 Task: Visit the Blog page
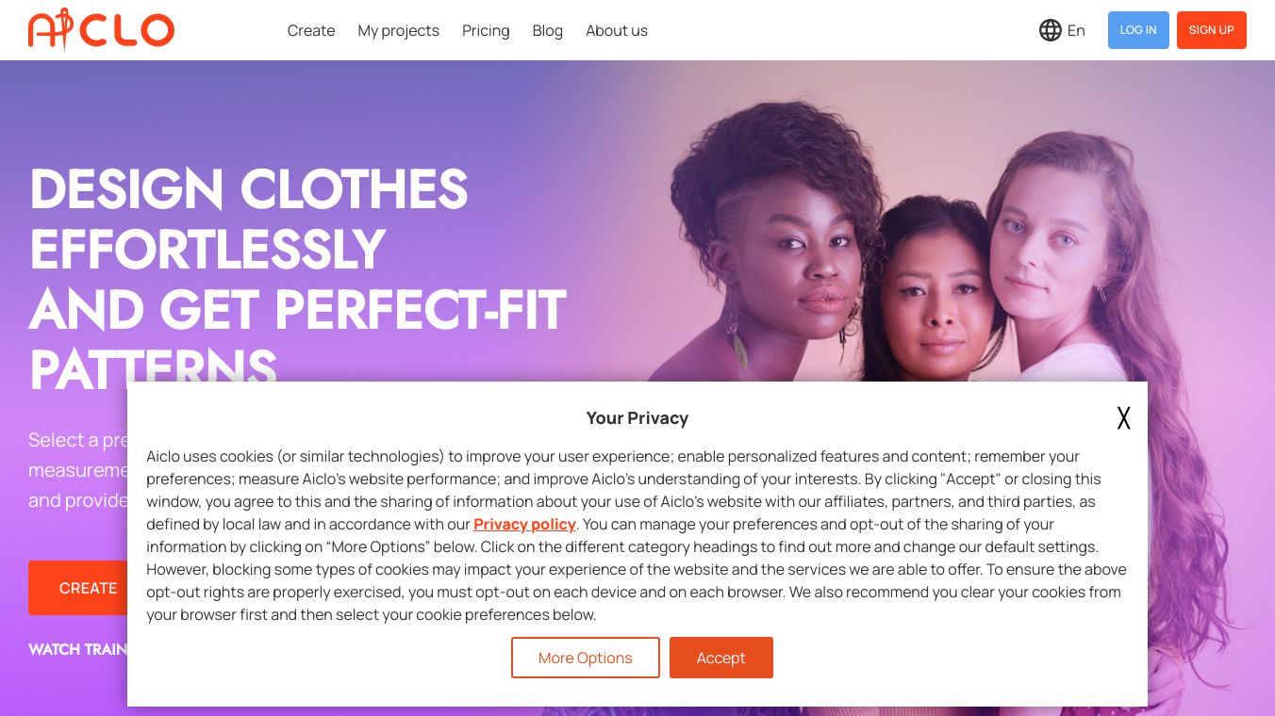coord(547,30)
